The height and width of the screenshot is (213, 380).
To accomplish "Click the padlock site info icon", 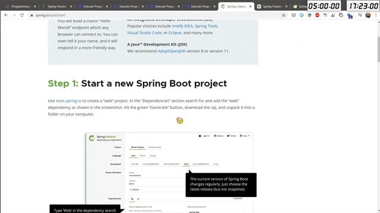I will [31, 15].
